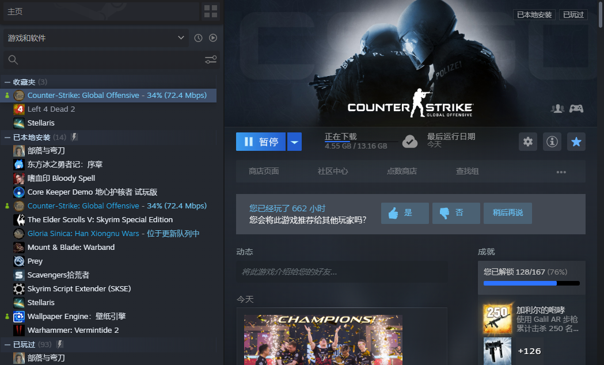Click lightning icon beside 已本地安装 (14)
The width and height of the screenshot is (604, 365).
click(74, 137)
